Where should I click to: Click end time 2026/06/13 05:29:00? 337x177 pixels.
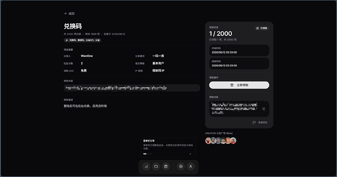pos(224,66)
